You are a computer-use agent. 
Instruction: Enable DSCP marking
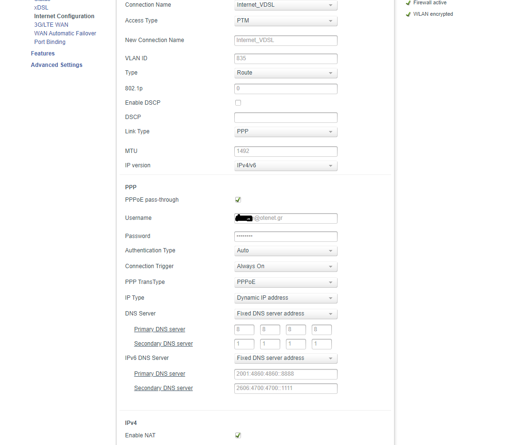pyautogui.click(x=238, y=102)
